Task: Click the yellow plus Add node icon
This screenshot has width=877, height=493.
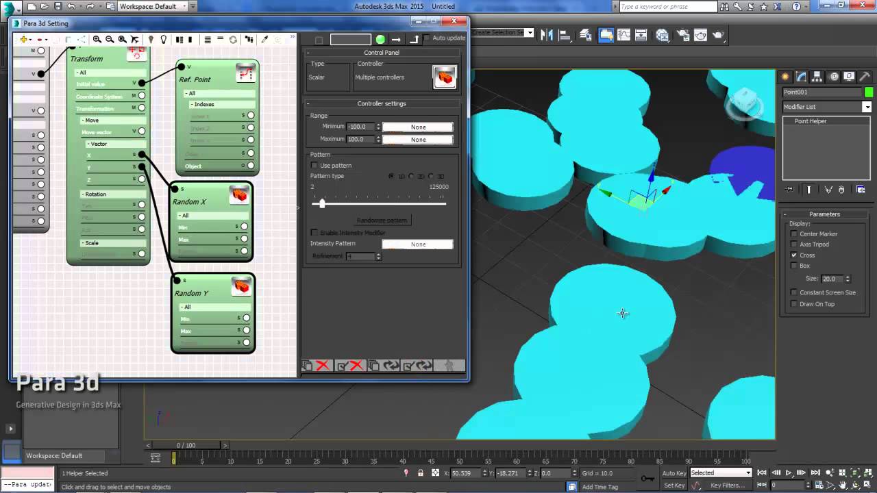Action: pyautogui.click(x=23, y=40)
